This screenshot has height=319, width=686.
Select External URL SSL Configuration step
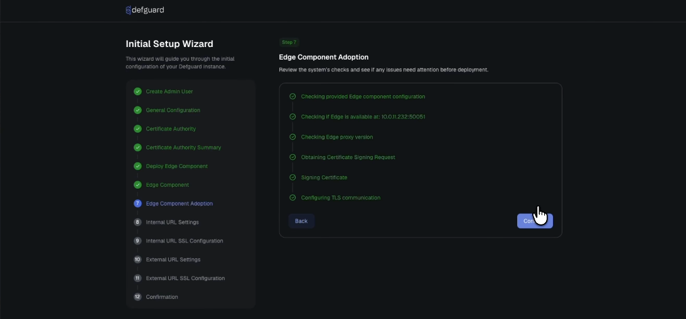[x=185, y=278]
